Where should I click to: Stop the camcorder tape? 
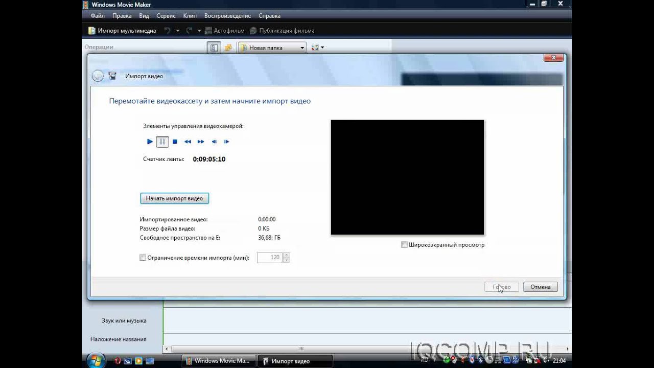coord(175,142)
